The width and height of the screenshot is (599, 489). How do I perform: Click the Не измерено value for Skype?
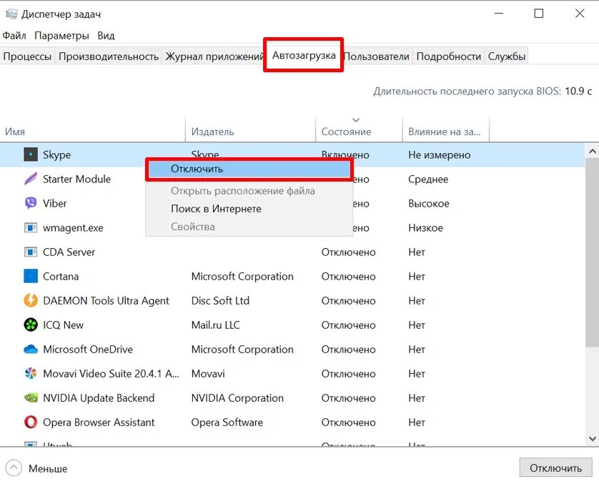tap(440, 154)
